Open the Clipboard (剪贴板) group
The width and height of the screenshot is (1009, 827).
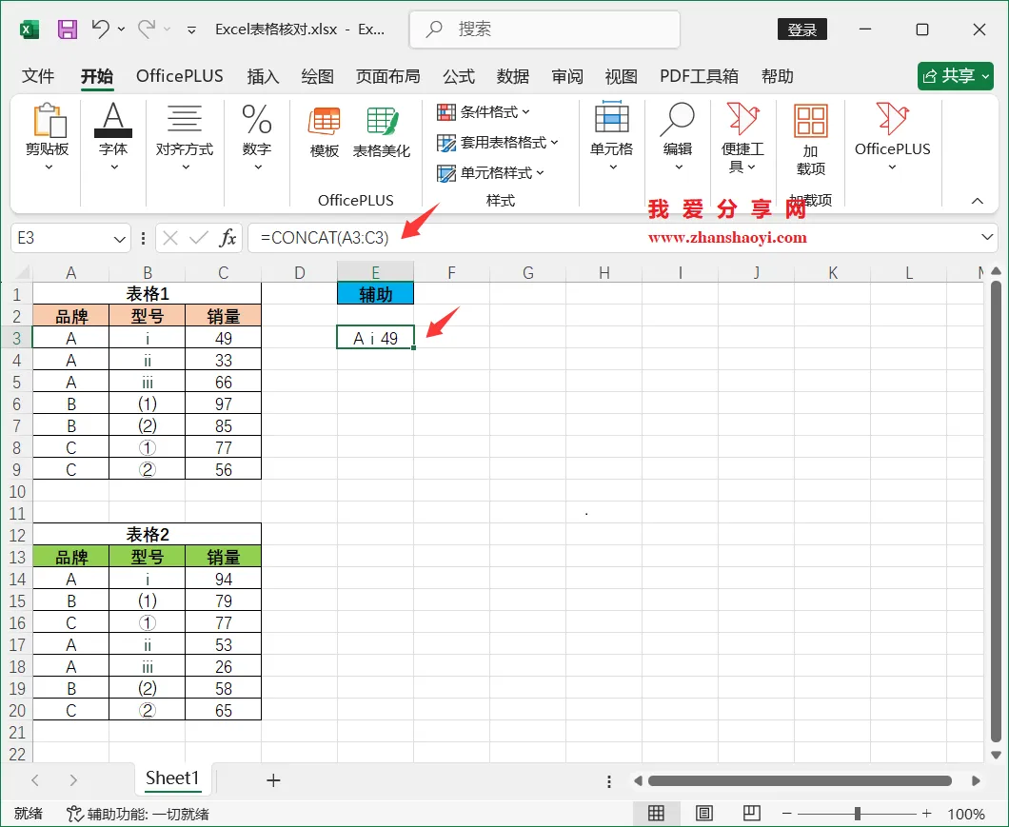[47, 137]
